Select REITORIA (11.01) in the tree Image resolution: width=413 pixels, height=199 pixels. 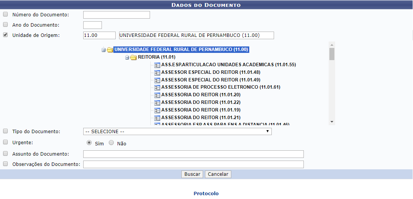point(157,57)
